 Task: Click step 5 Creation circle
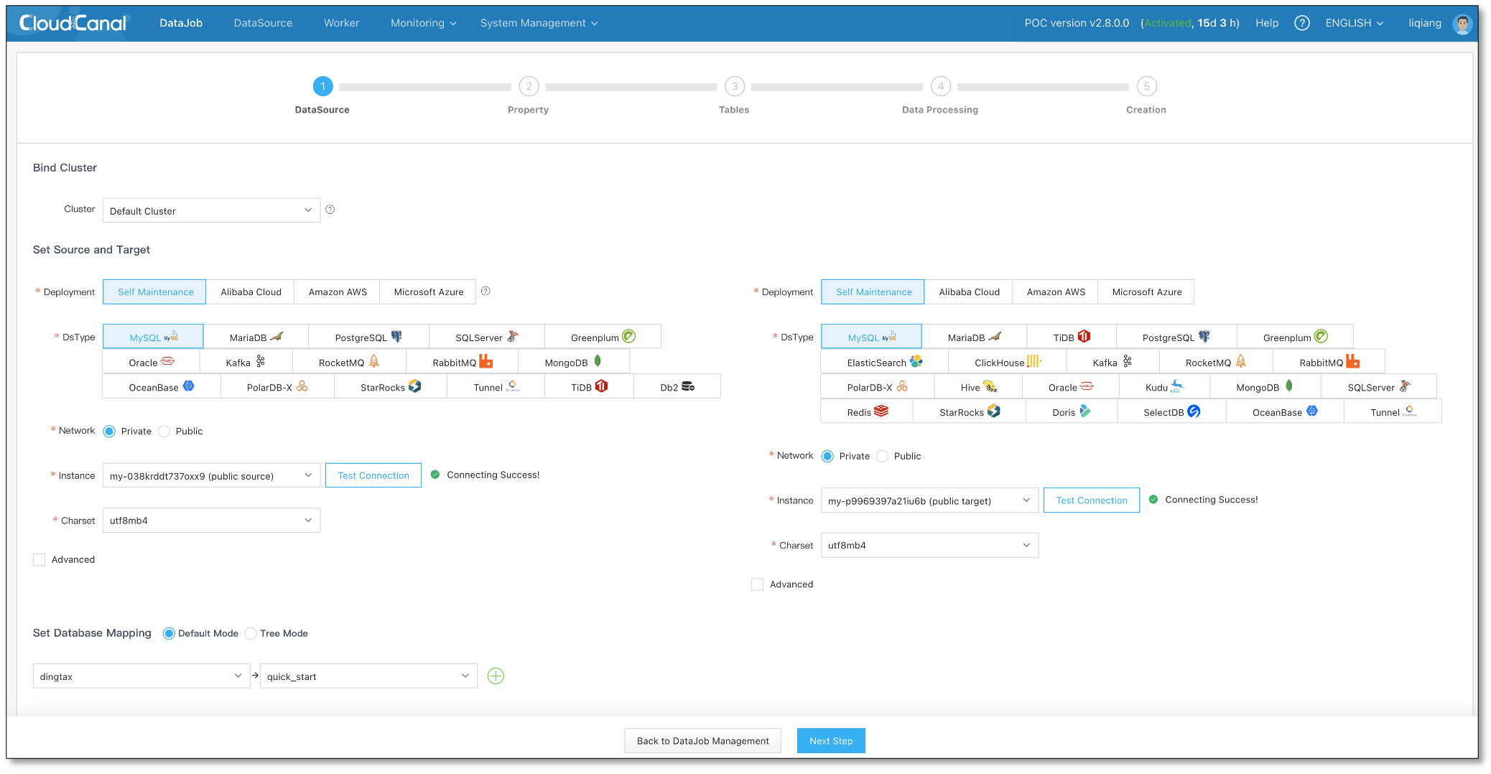pyautogui.click(x=1146, y=86)
